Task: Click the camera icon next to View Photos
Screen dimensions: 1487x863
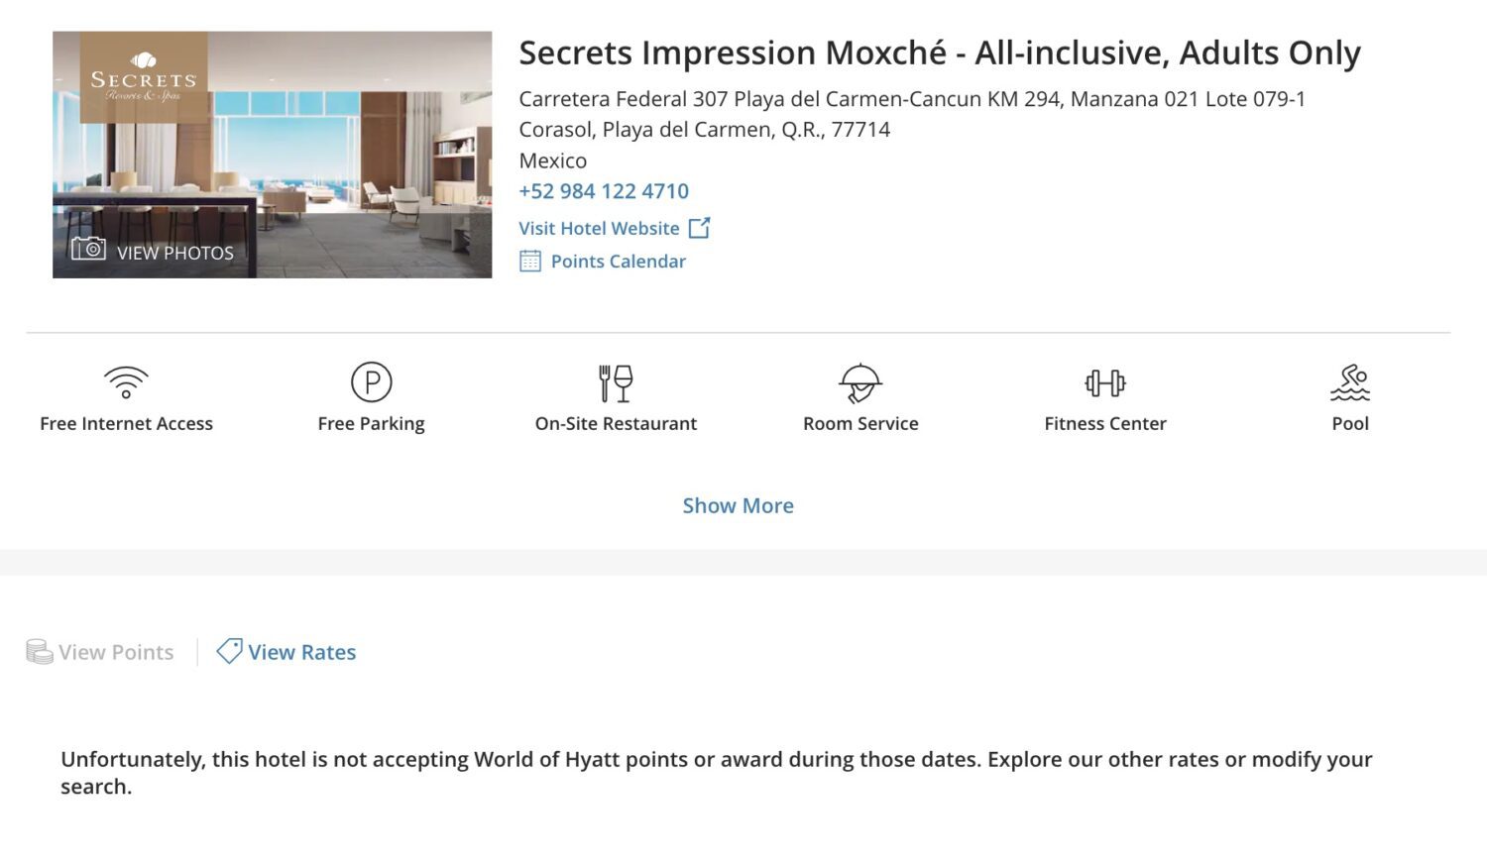Action: (88, 251)
